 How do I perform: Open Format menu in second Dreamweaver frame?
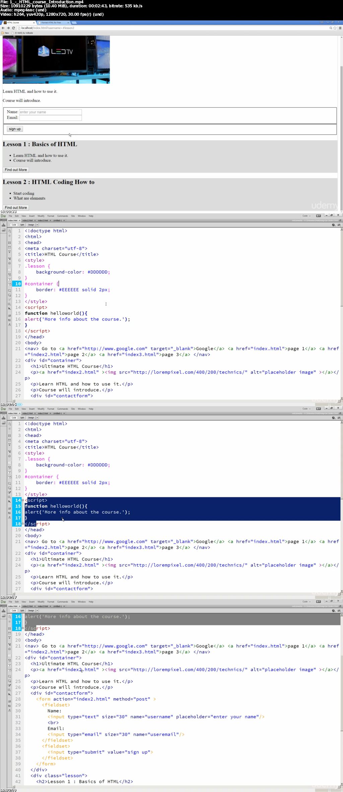point(51,409)
